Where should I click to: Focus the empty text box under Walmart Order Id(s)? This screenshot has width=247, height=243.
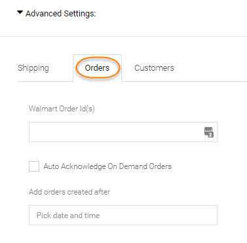(x=123, y=132)
